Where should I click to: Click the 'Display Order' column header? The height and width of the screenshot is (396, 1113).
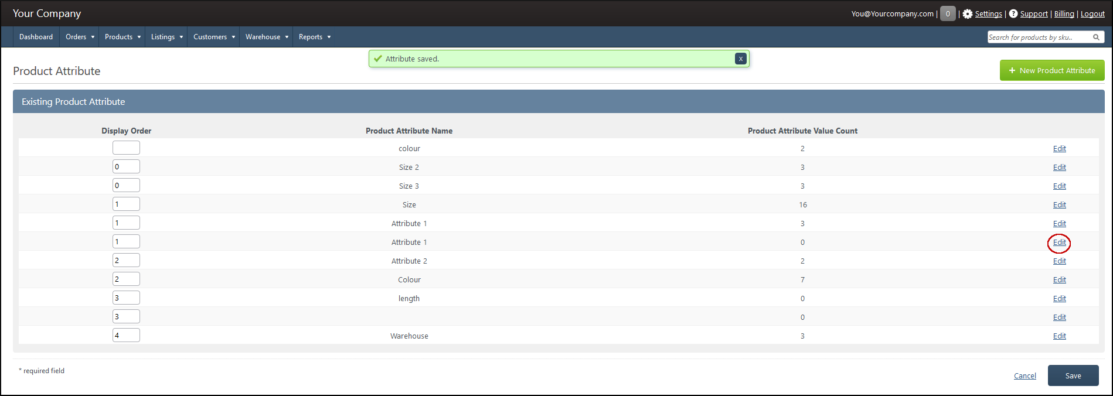click(126, 131)
